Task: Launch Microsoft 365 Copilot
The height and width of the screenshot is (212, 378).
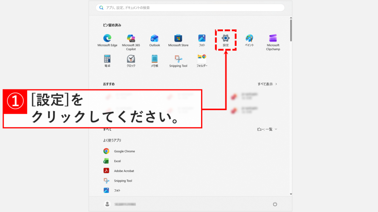Action: (x=131, y=42)
